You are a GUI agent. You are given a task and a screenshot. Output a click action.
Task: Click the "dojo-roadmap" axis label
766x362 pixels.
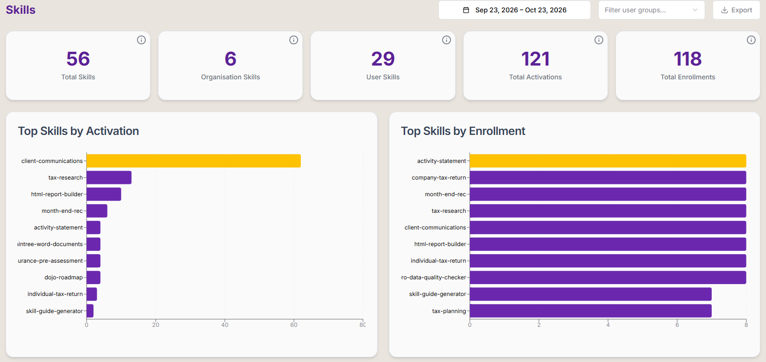(64, 277)
